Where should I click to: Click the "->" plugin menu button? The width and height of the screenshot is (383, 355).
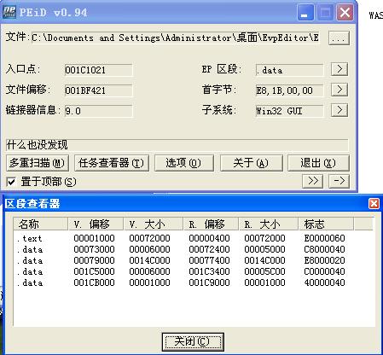pyautogui.click(x=339, y=181)
